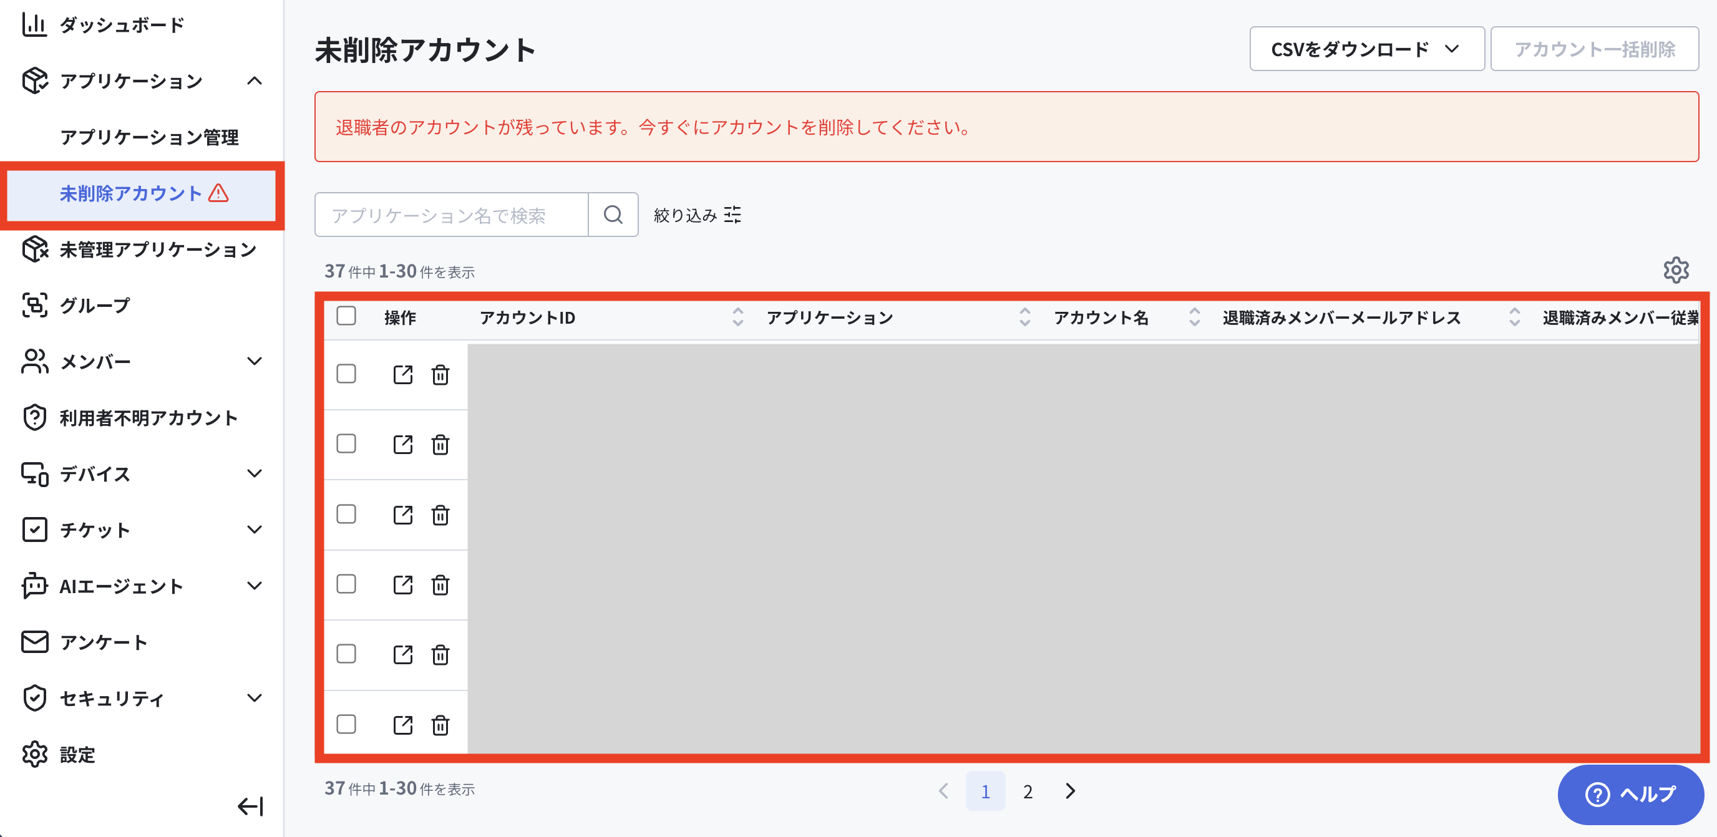Image resolution: width=1717 pixels, height=837 pixels.
Task: Click the アプリケーション名で検索 search field
Action: (452, 215)
